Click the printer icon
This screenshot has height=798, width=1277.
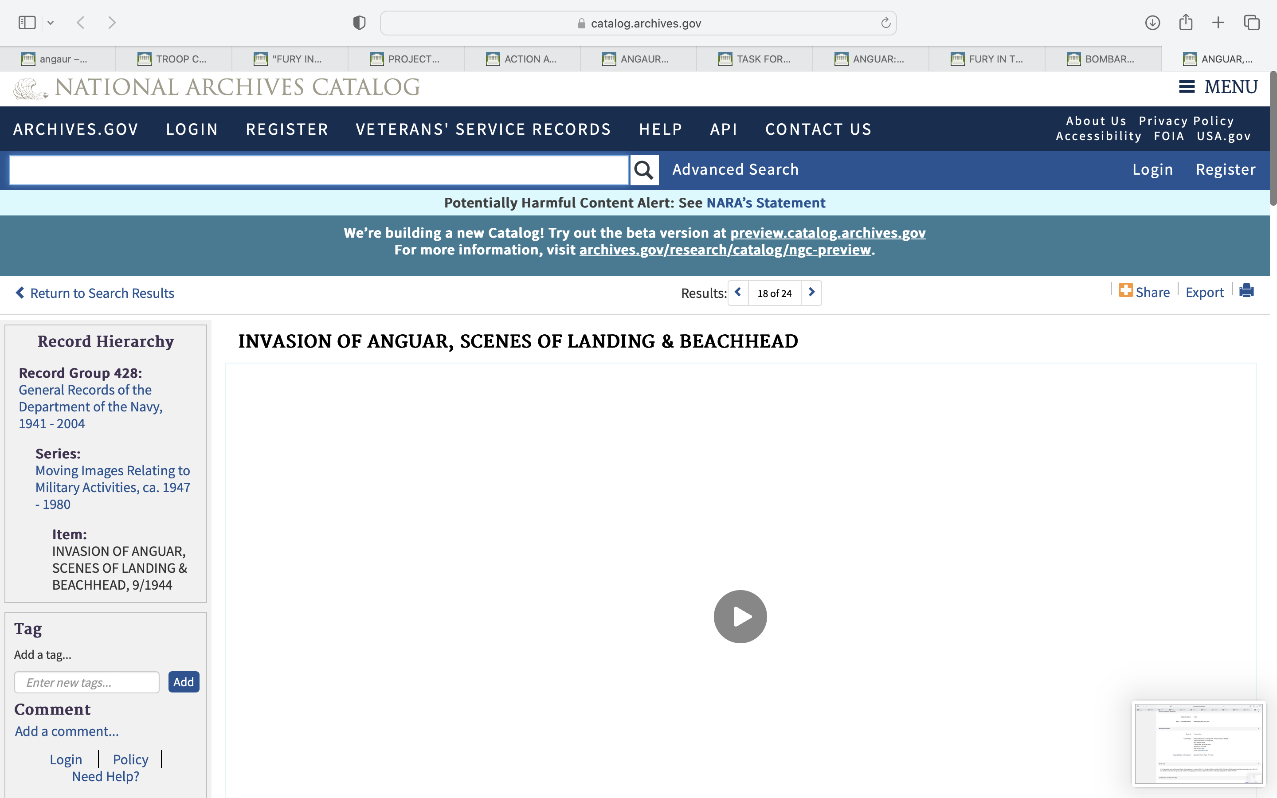coord(1246,291)
